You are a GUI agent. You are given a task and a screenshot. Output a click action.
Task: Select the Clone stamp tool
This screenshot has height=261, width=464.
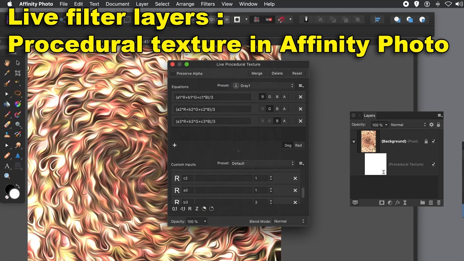pyautogui.click(x=7, y=135)
